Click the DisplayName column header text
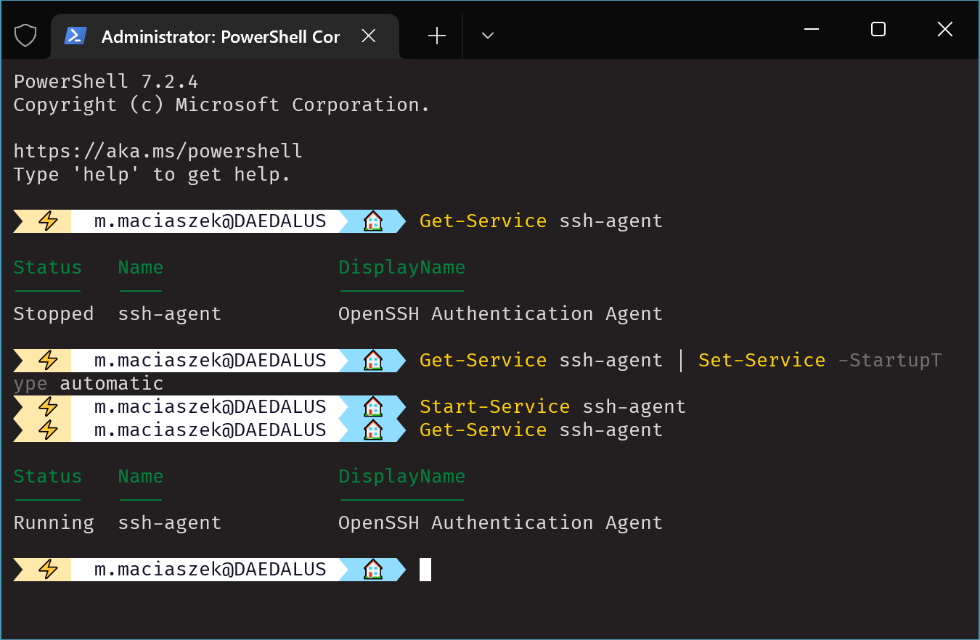The width and height of the screenshot is (980, 640). 401,267
